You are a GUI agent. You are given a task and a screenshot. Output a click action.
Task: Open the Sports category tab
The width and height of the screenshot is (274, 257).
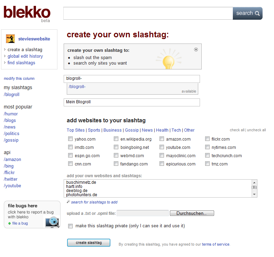click(x=94, y=130)
